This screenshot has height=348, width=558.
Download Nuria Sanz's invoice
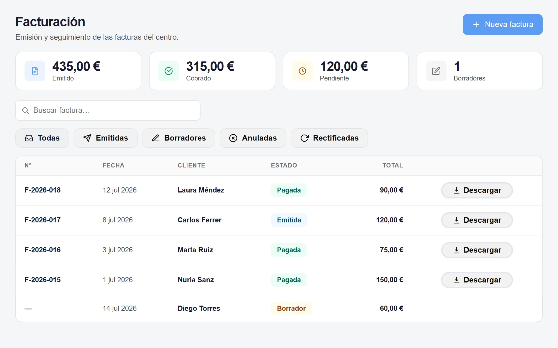pos(477,280)
